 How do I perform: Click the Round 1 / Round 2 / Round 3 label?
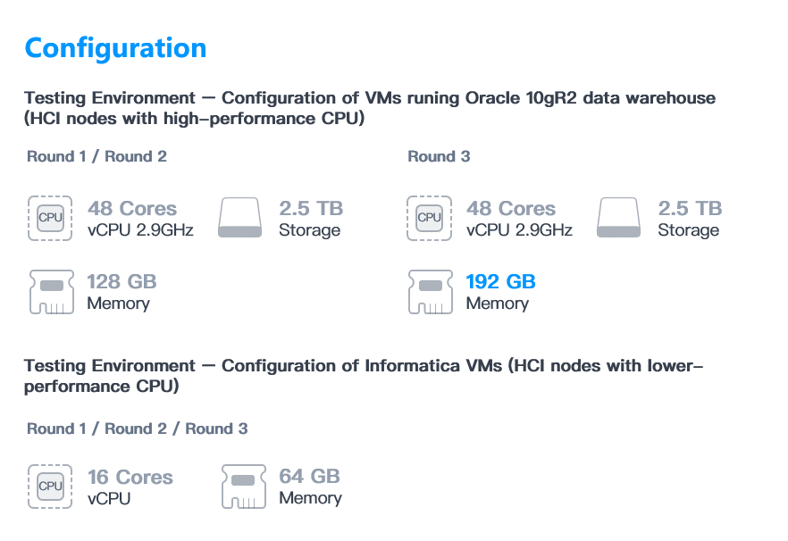138,429
